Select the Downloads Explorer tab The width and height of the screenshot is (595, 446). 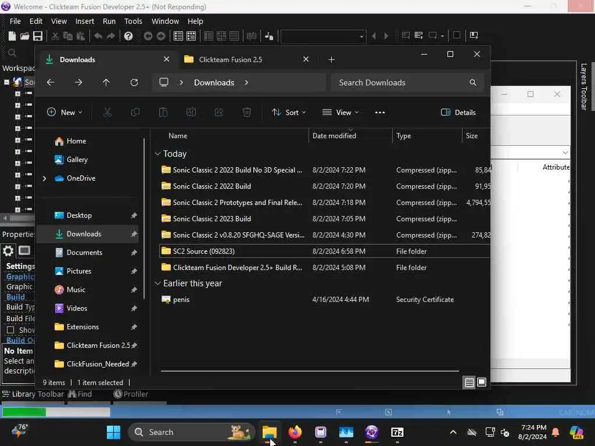107,60
